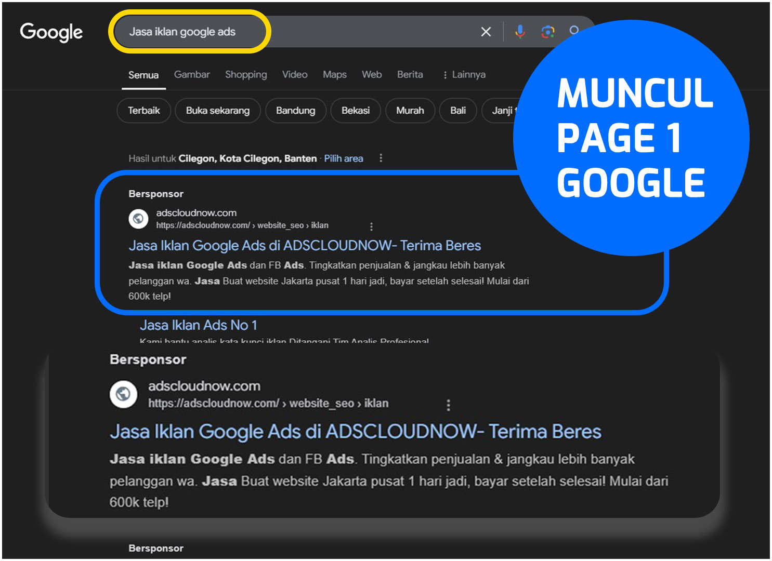The width and height of the screenshot is (772, 561).
Task: Click the Google logo
Action: (51, 32)
